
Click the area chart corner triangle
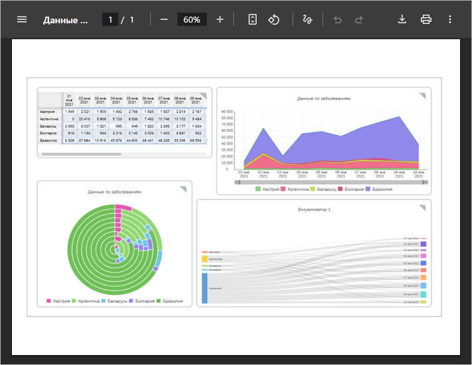click(x=422, y=96)
